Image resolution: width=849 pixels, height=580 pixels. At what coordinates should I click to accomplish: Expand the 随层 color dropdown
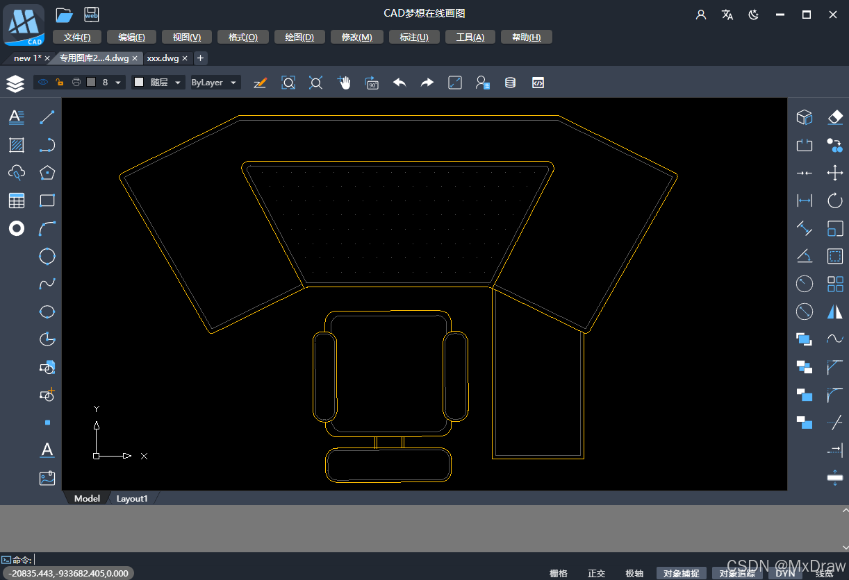coord(179,83)
